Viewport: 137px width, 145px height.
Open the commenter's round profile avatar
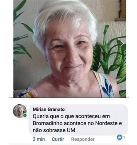point(20,111)
